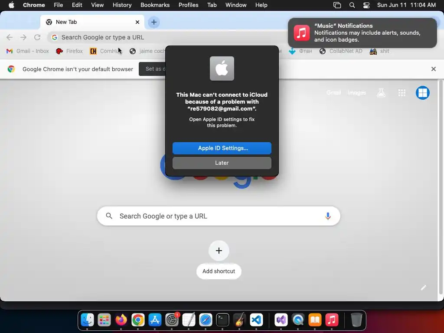444x333 pixels.
Task: Open the Window menu
Action: point(236,5)
